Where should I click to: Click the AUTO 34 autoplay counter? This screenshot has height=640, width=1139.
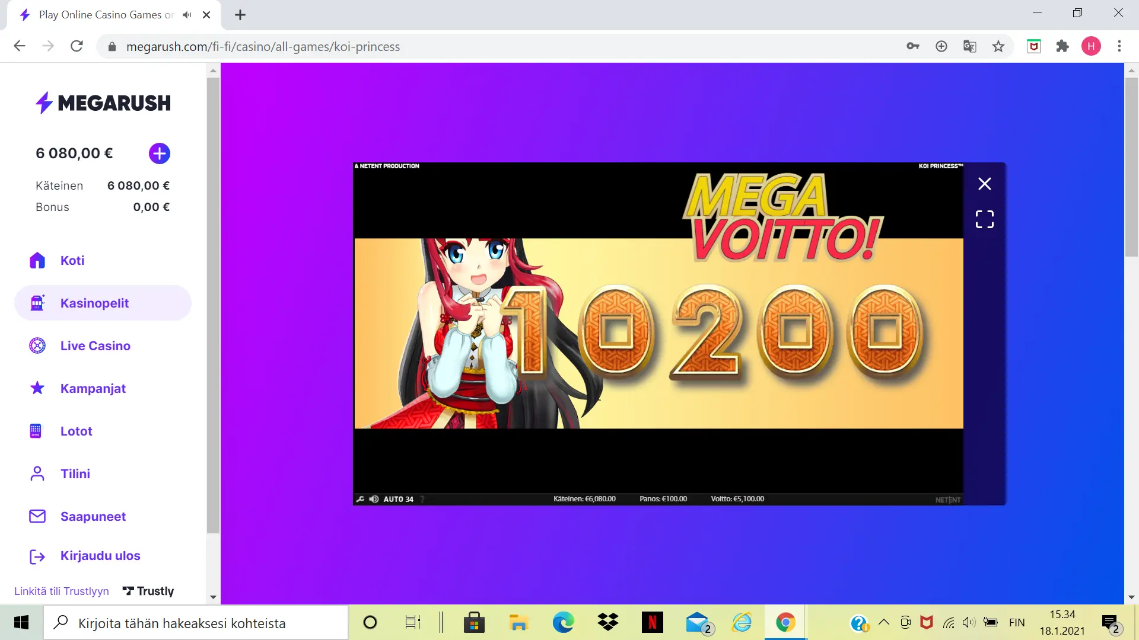click(x=398, y=499)
